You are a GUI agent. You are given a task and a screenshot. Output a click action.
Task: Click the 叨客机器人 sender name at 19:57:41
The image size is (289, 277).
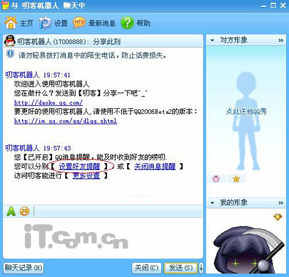point(23,75)
